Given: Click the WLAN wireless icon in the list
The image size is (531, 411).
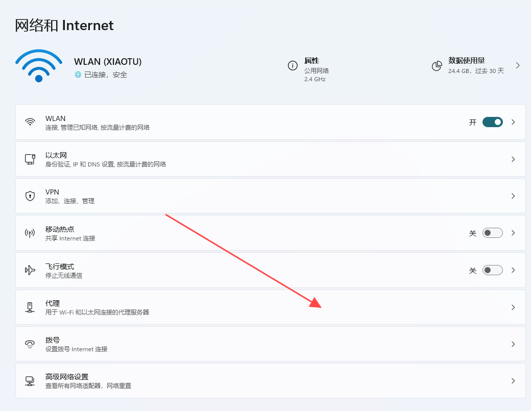Looking at the screenshot, I should 30,122.
